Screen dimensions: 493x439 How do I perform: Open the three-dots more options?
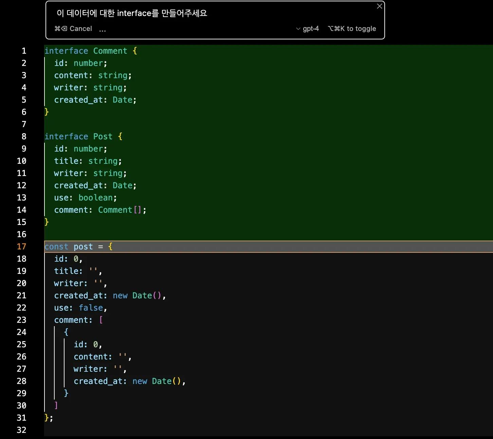pos(103,30)
